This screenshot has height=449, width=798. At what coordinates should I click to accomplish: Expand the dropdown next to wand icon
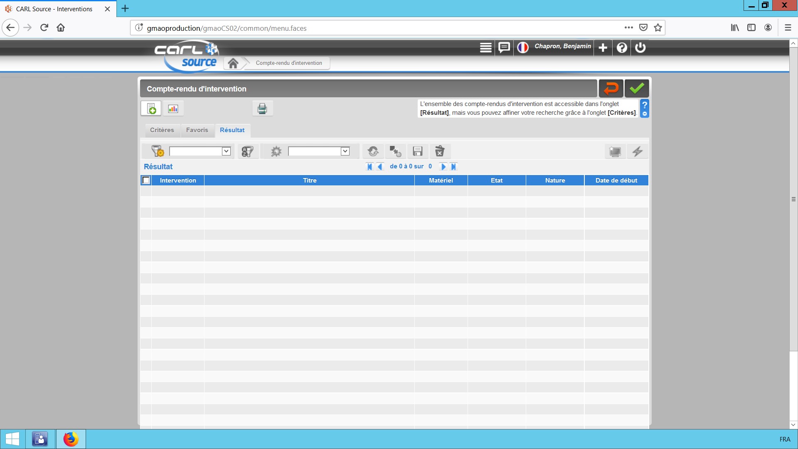click(x=345, y=151)
